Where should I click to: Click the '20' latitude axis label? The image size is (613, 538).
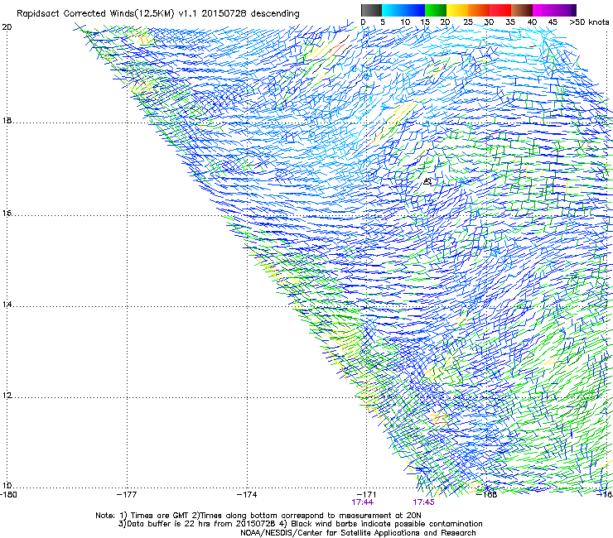click(7, 27)
